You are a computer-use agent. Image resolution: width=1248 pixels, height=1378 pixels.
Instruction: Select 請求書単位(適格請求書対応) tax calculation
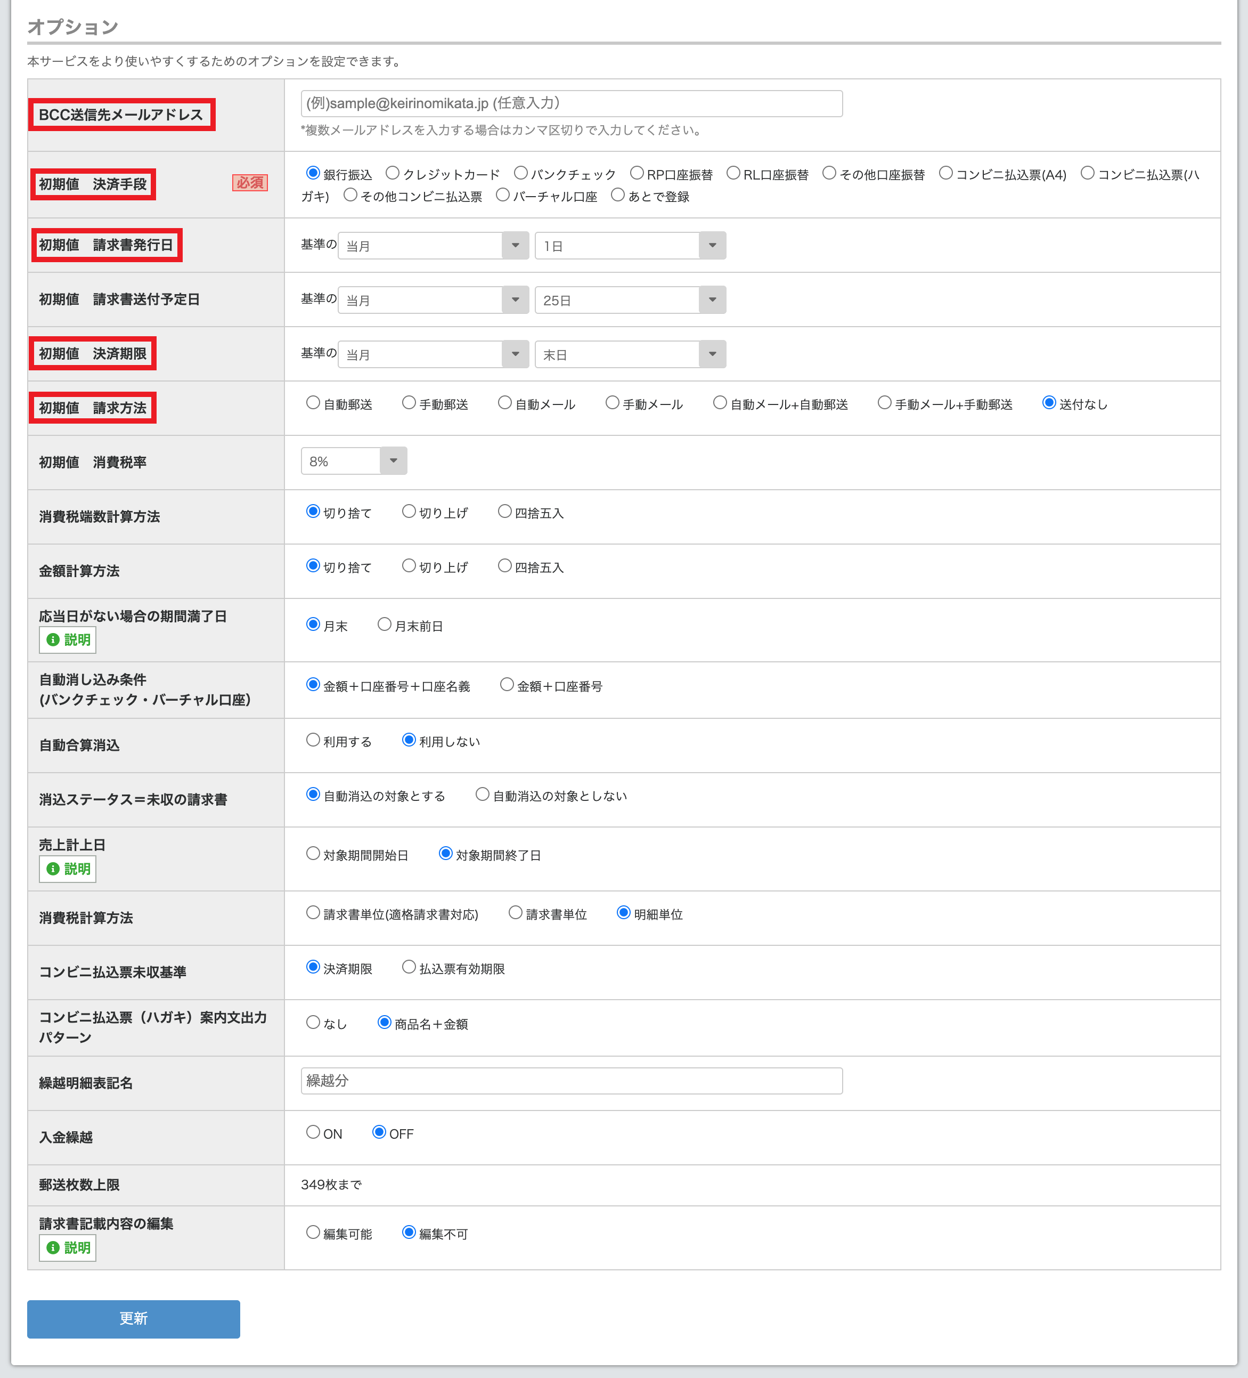click(x=313, y=912)
